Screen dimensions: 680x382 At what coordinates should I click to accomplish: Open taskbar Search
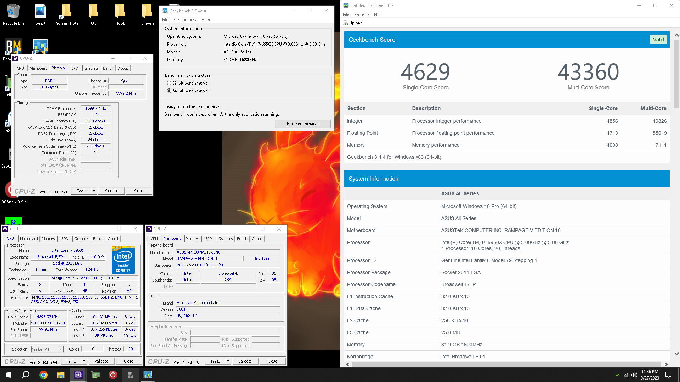(25, 375)
